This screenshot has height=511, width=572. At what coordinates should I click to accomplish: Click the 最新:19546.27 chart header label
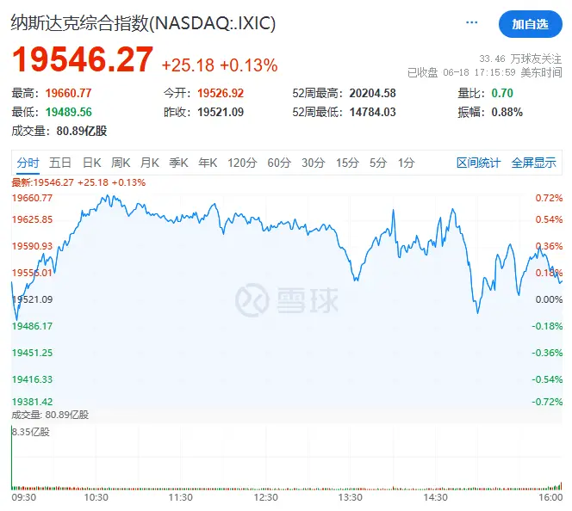[x=78, y=182]
